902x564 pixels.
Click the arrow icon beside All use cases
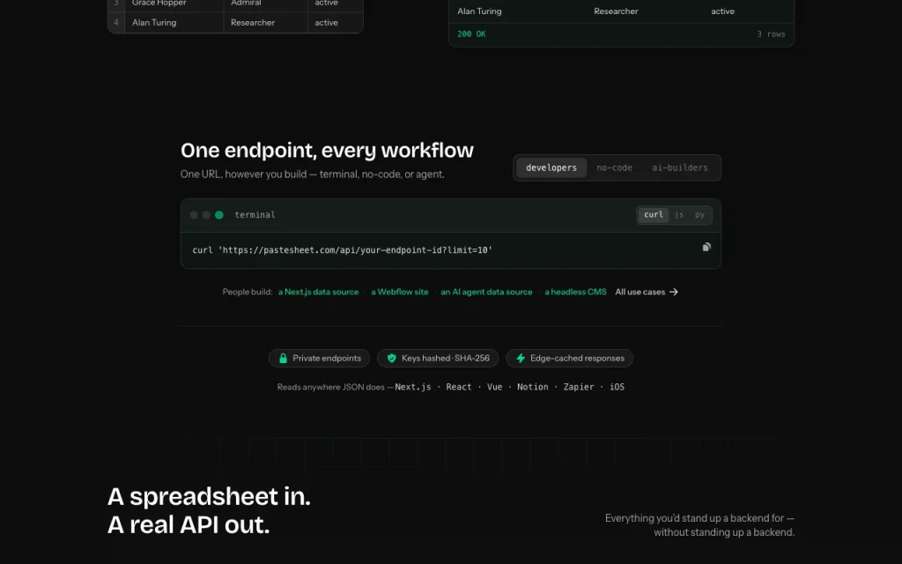(x=674, y=292)
